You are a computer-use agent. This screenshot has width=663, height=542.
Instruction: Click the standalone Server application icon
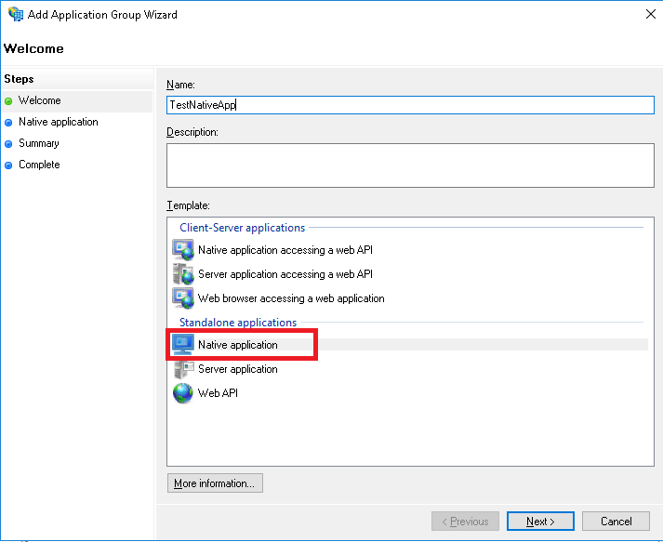click(x=182, y=369)
